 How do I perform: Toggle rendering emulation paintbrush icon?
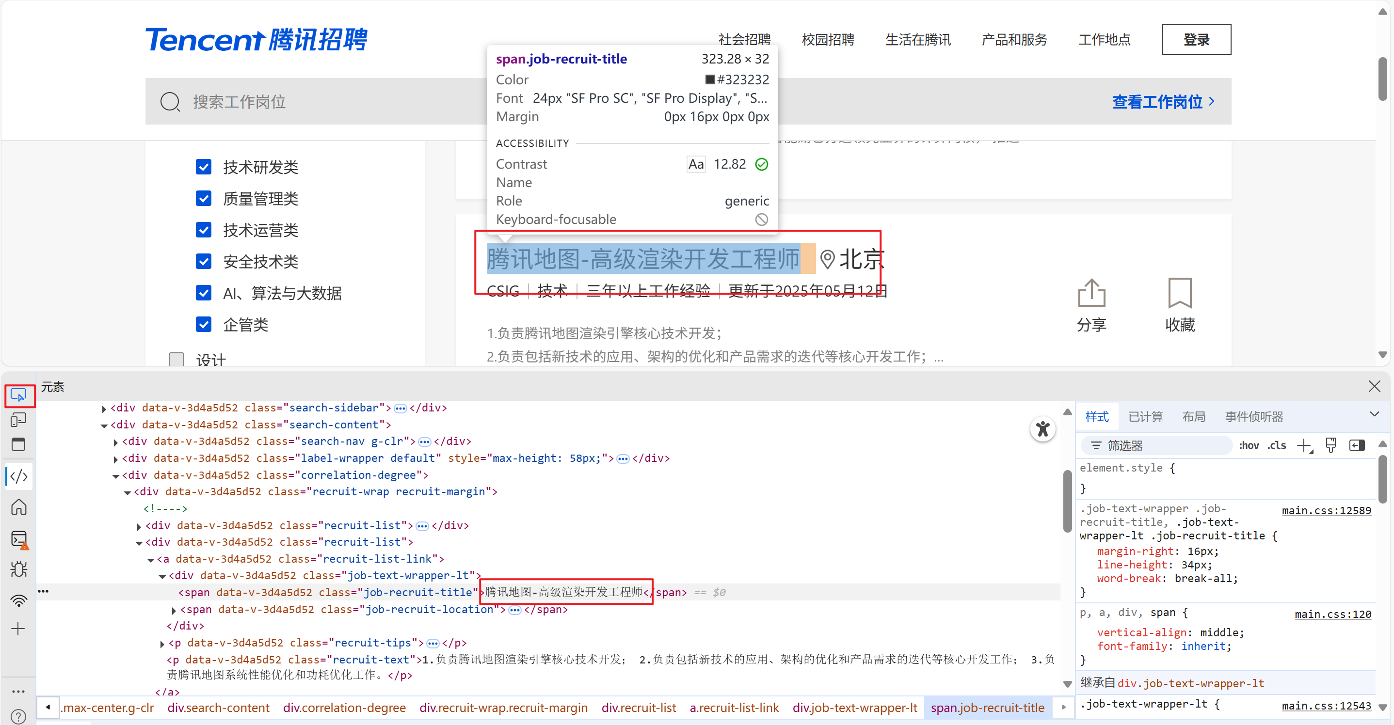tap(1330, 446)
